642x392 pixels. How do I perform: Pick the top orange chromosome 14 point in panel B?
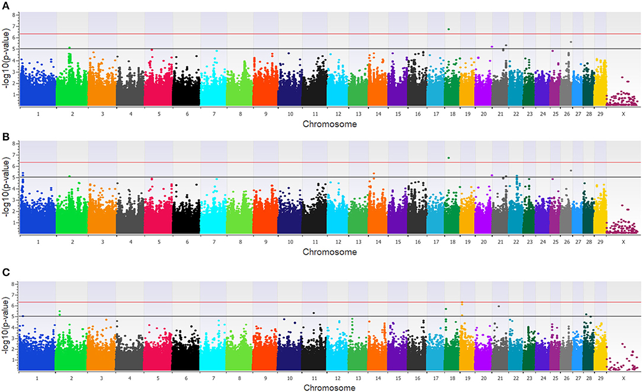[374, 173]
